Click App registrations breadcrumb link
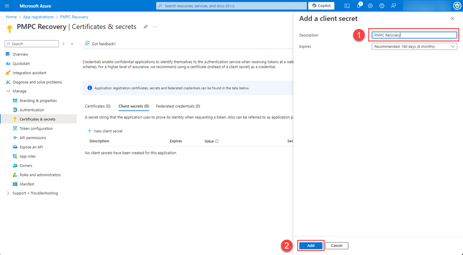463x255 pixels. tap(38, 17)
